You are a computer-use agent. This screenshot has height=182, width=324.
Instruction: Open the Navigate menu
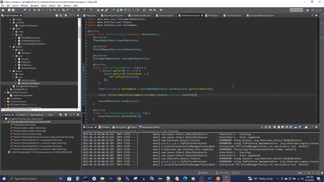click(34, 6)
